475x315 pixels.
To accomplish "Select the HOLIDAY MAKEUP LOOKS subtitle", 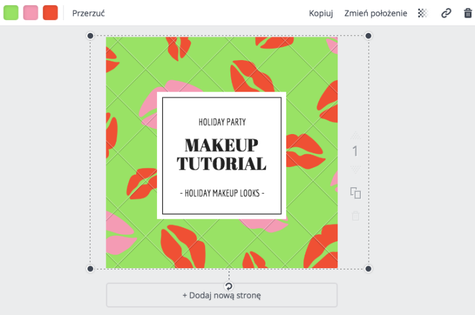I will point(222,193).
